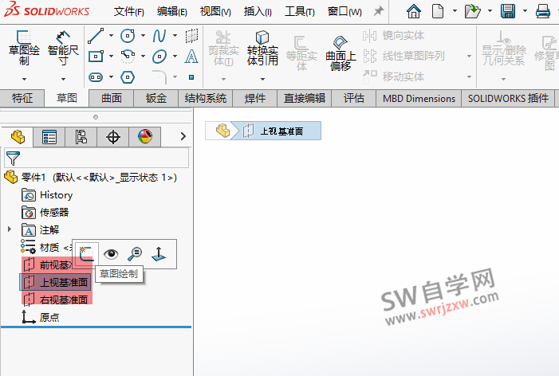
Task: Open the Ellipse tool dropdown arrow
Action: click(x=175, y=57)
